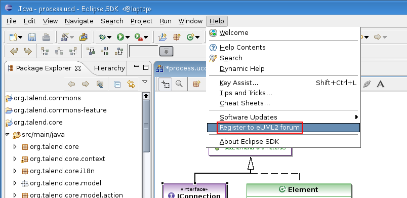The height and width of the screenshot is (198, 407).
Task: Open the Navigate menu
Action: (x=79, y=21)
